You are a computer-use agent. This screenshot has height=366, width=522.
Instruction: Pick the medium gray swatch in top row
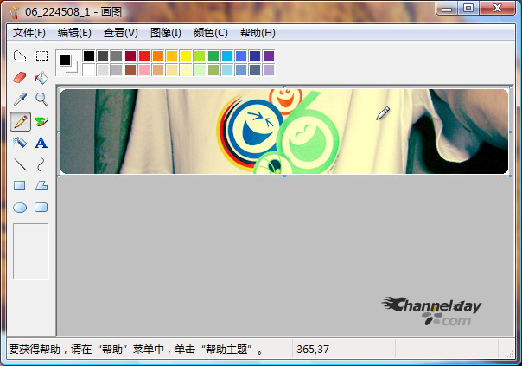click(117, 56)
